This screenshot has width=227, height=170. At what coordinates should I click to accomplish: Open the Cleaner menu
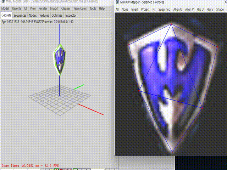click(x=66, y=8)
